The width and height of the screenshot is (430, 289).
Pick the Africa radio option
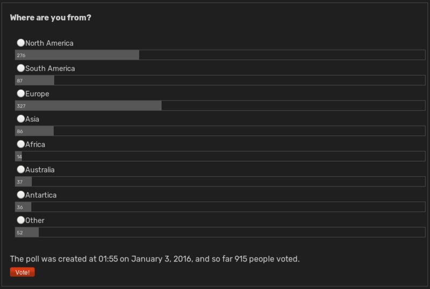tap(21, 144)
